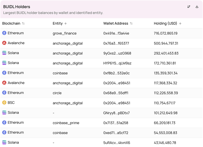203x147 pixels.
Task: Select holding value 135,359,301.34
Action: (166, 73)
